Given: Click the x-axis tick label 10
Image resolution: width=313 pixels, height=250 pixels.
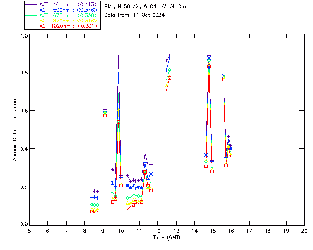Looking at the screenshot, I should [121, 231].
